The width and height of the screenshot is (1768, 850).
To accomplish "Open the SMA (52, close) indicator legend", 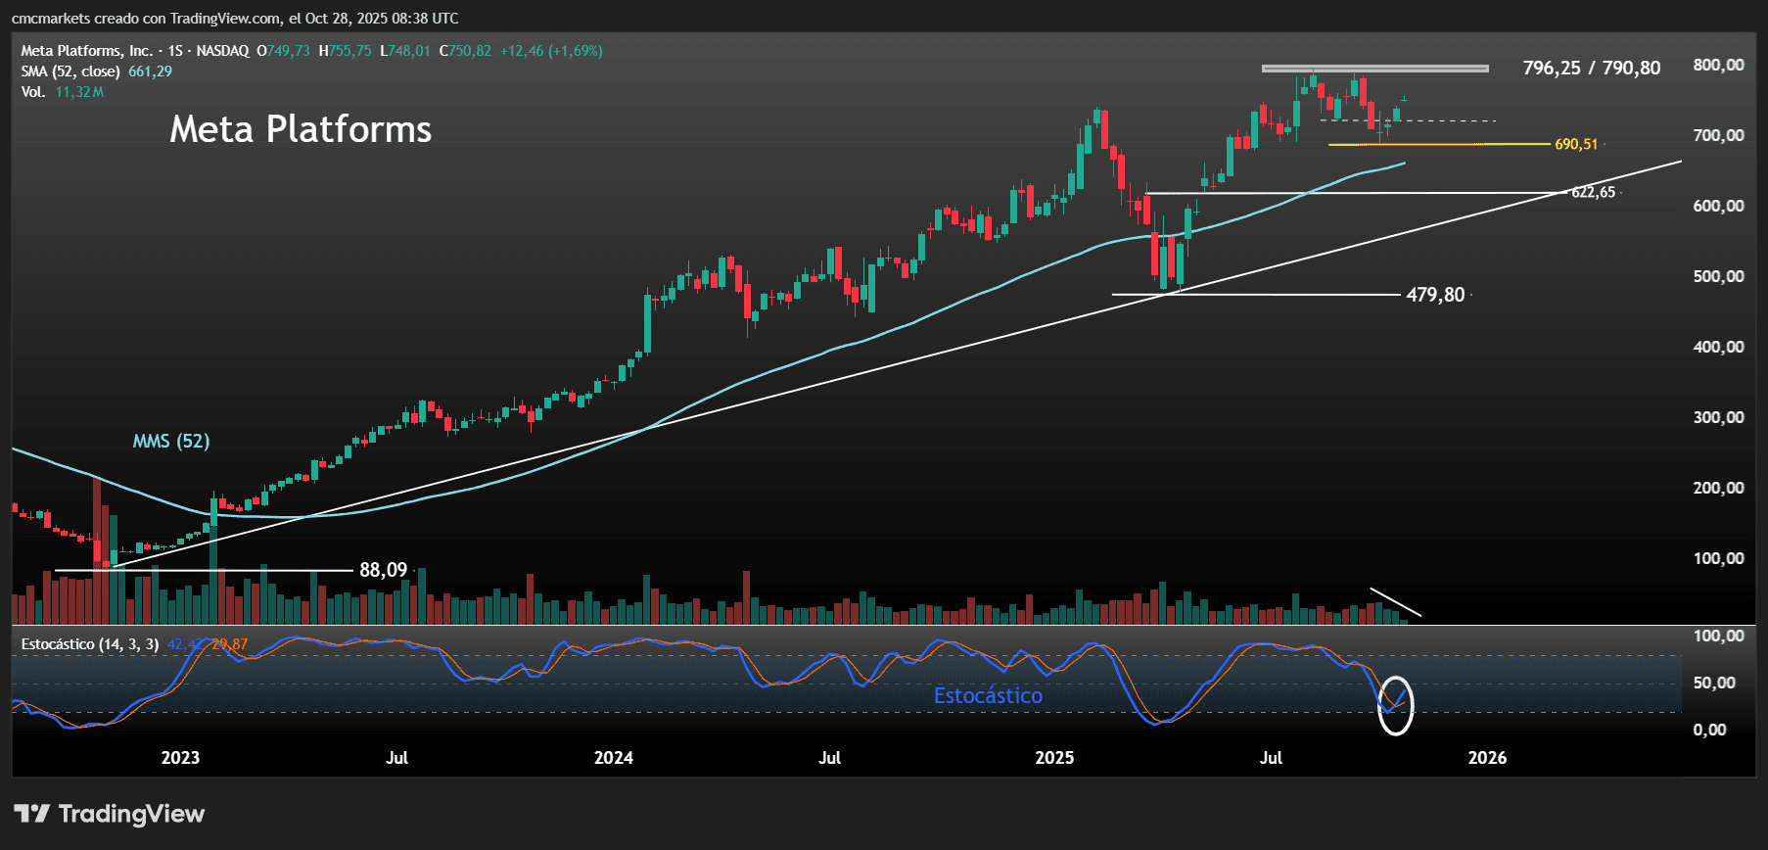I will point(70,71).
